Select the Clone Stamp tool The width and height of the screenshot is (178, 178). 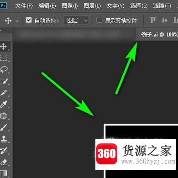pyautogui.click(x=4, y=139)
